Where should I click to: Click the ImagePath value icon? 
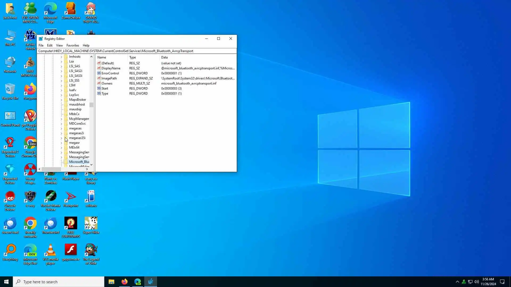click(99, 78)
